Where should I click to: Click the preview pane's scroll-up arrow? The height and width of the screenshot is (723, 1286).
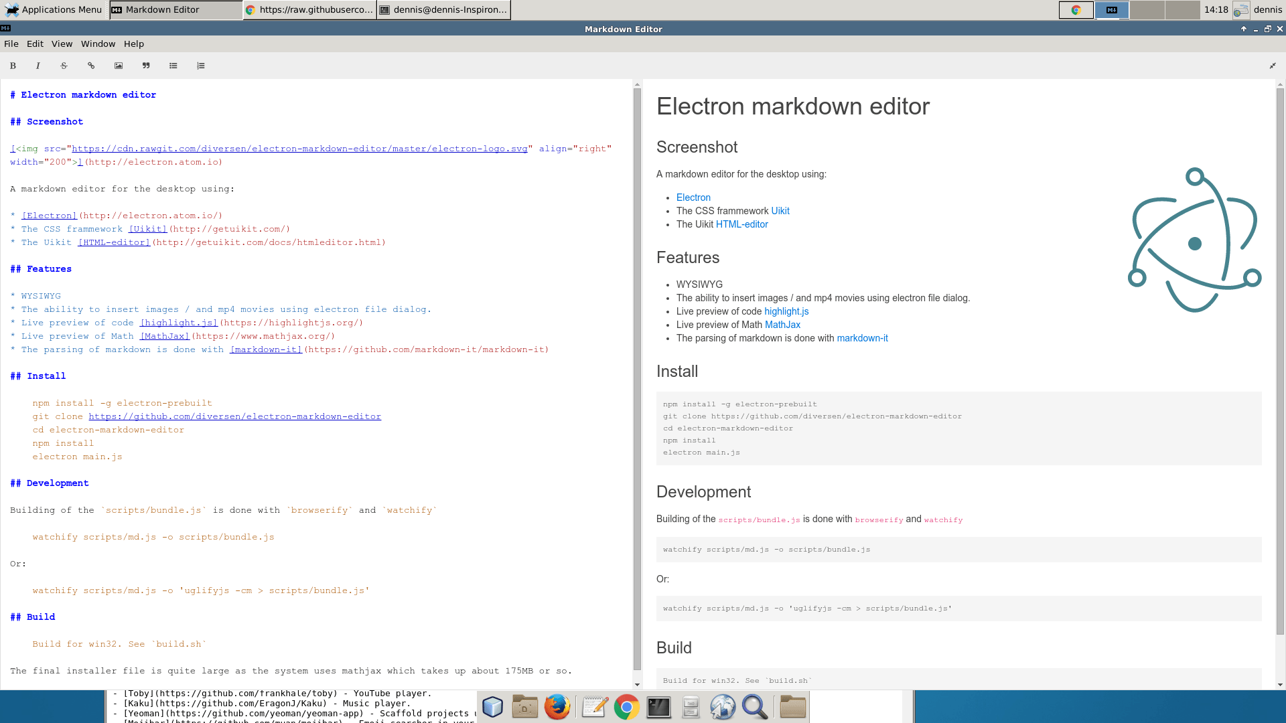(1280, 84)
